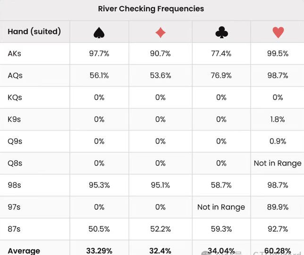Click the K9s hand label
304x255 pixels.
(15, 119)
